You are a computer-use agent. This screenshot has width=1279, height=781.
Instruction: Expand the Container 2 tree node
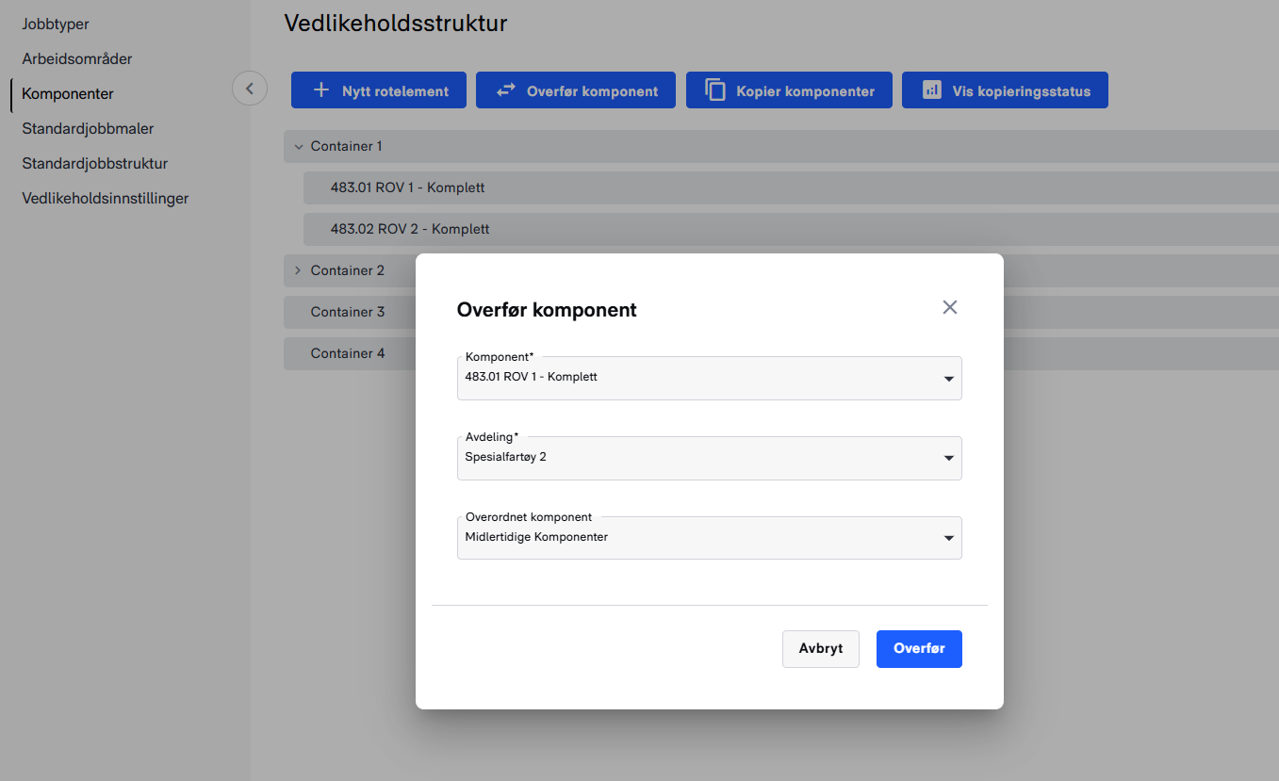click(299, 271)
